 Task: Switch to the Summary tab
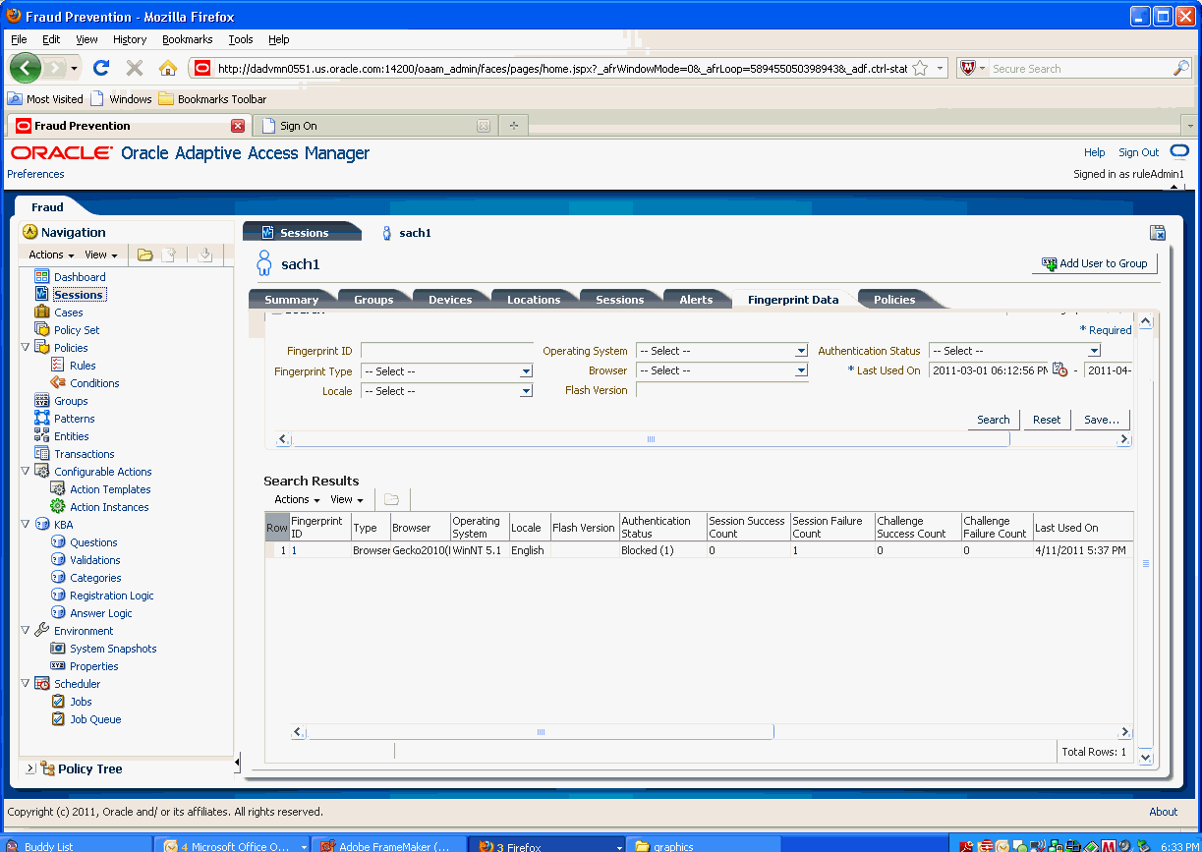(x=291, y=299)
